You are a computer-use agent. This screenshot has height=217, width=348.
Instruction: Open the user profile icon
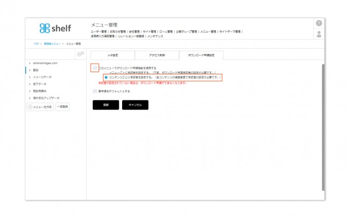click(319, 34)
